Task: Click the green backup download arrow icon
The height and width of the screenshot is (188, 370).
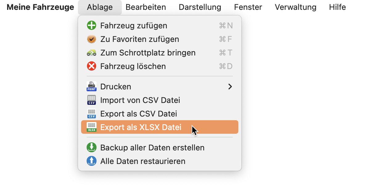Action: click(92, 148)
